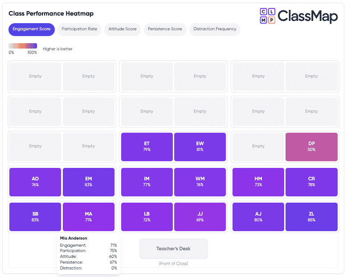
Task: Open student AD's seat tile
Action: click(x=35, y=182)
